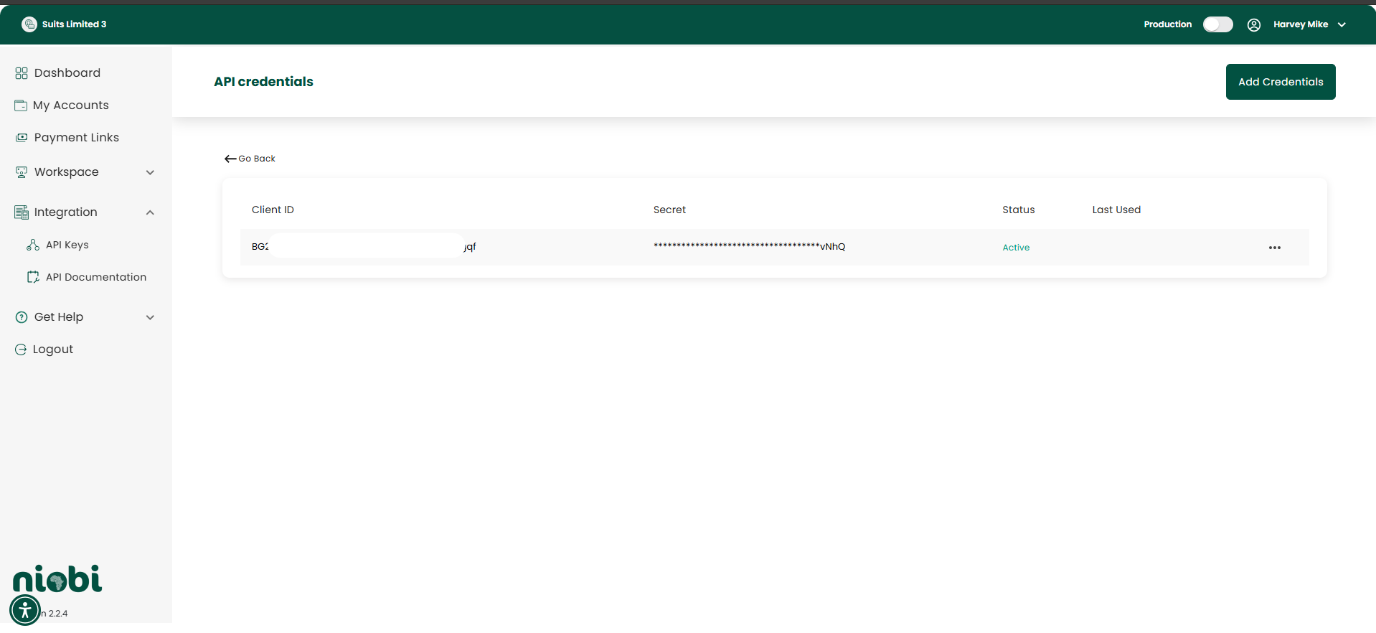Open the Harvey Mike account dropdown arrow
1376x633 pixels.
pos(1342,24)
